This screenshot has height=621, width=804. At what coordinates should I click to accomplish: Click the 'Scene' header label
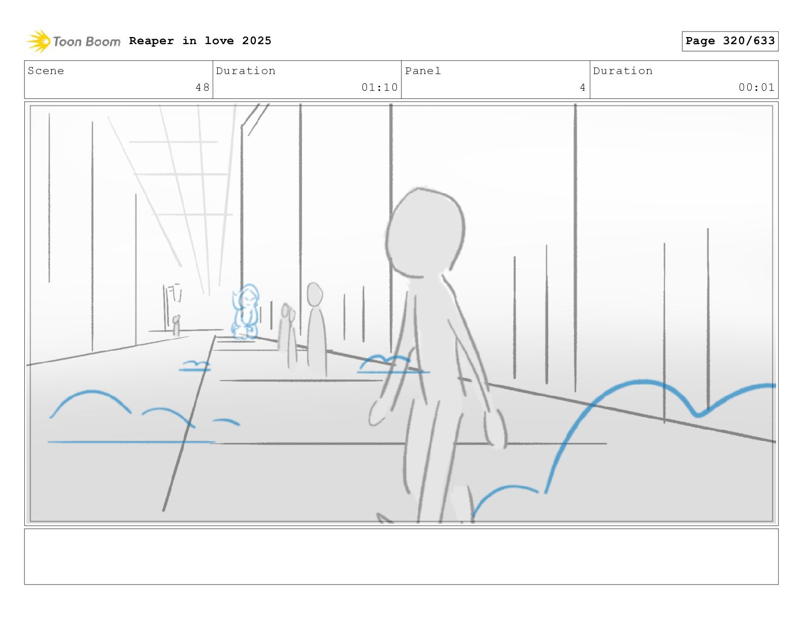tap(46, 71)
